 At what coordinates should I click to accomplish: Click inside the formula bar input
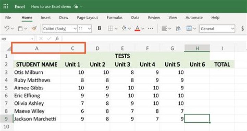coord(154,39)
